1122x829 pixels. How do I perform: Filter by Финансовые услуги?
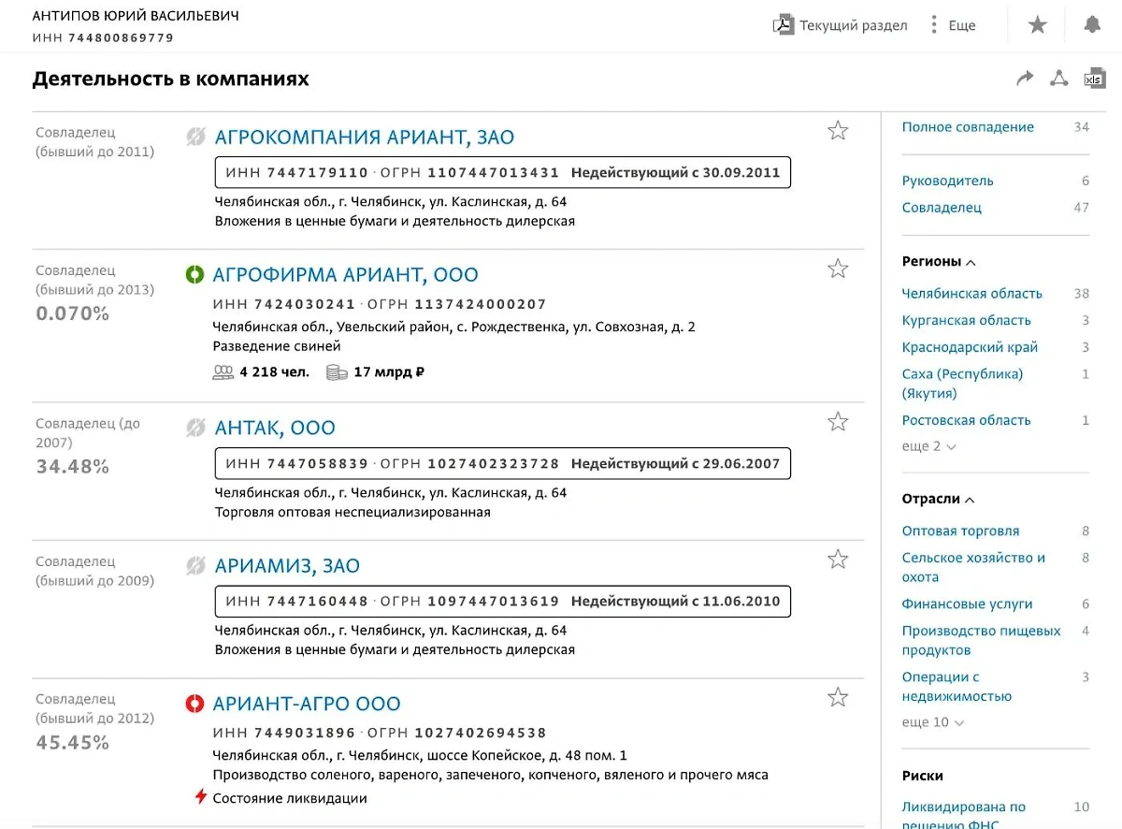click(x=967, y=604)
